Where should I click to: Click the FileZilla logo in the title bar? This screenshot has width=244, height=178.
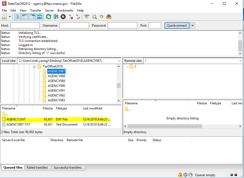pos(4,3)
